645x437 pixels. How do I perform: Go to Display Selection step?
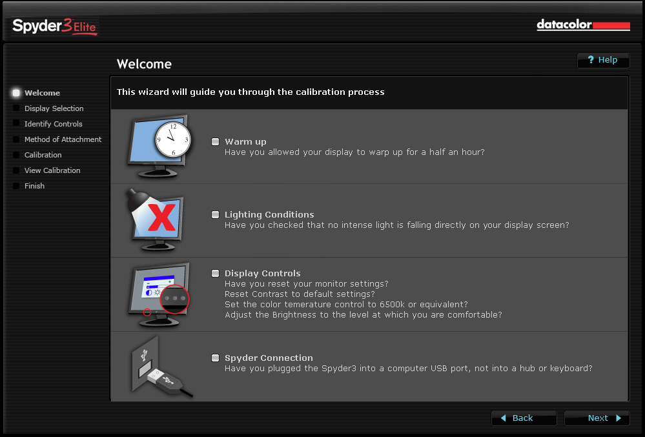click(54, 108)
